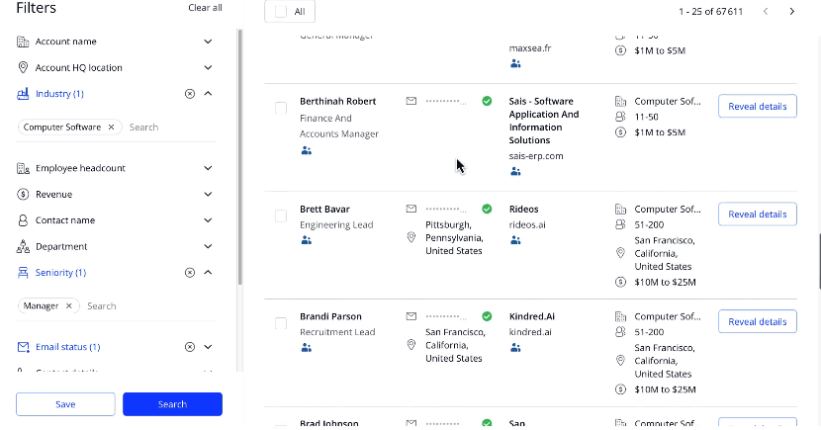
Task: Collapse the Industry filter section
Action: pos(208,94)
